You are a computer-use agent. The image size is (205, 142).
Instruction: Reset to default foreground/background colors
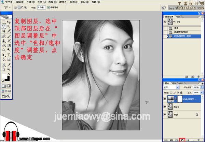click(3, 81)
